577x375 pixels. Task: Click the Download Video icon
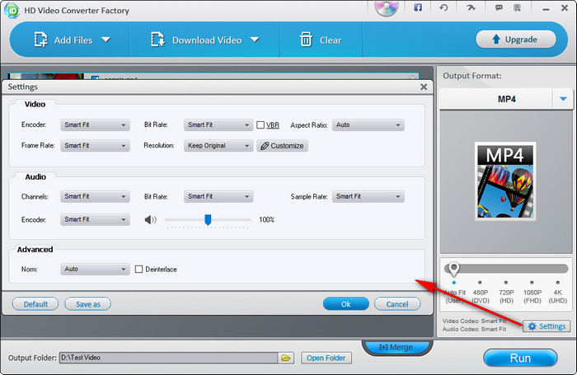click(x=158, y=40)
